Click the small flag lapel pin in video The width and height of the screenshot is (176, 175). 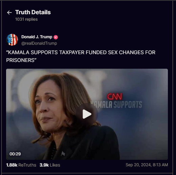tap(63, 154)
